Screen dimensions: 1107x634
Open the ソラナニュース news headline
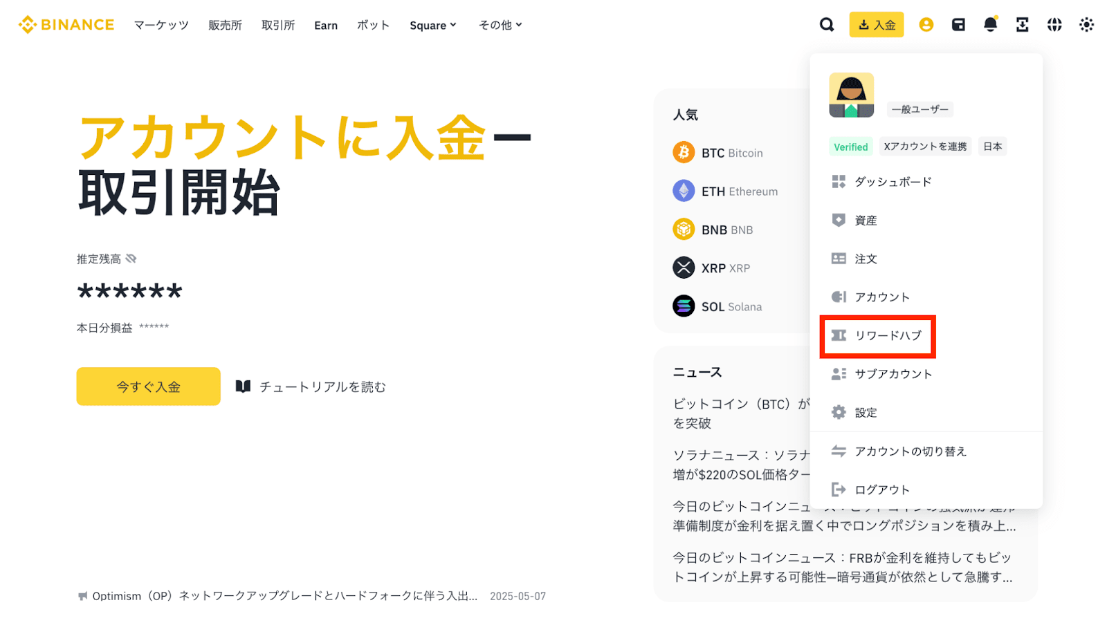click(741, 465)
